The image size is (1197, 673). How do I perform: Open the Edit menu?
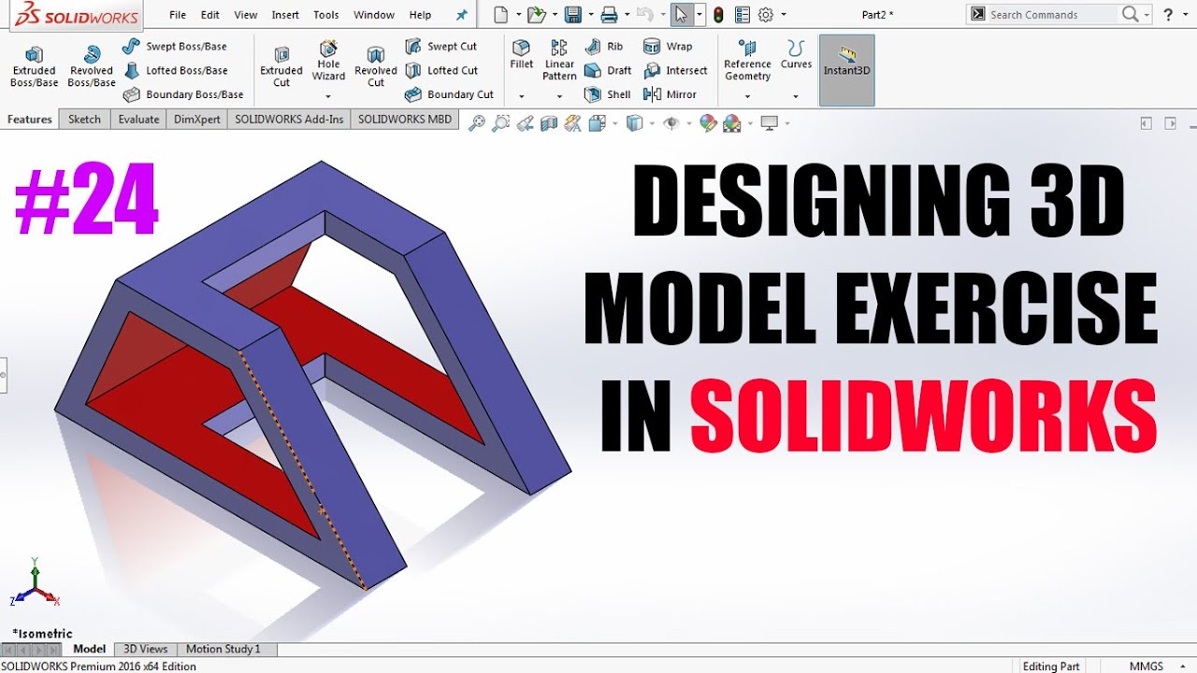(210, 15)
